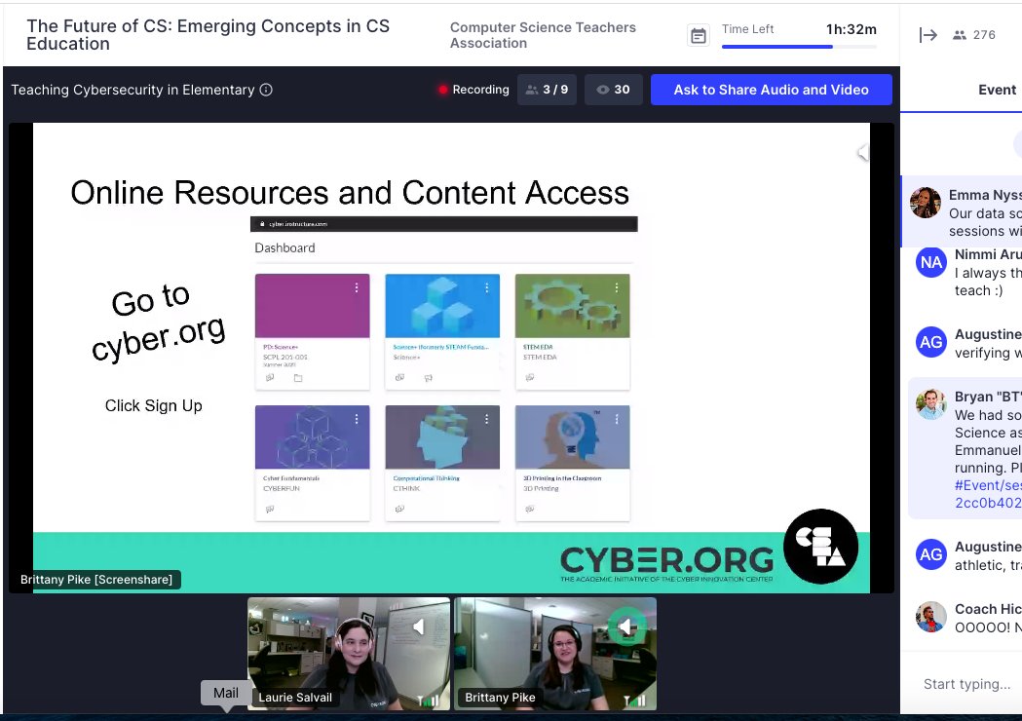Mute Laurie Salvail's video speaker icon
The width and height of the screenshot is (1022, 721).
418,626
